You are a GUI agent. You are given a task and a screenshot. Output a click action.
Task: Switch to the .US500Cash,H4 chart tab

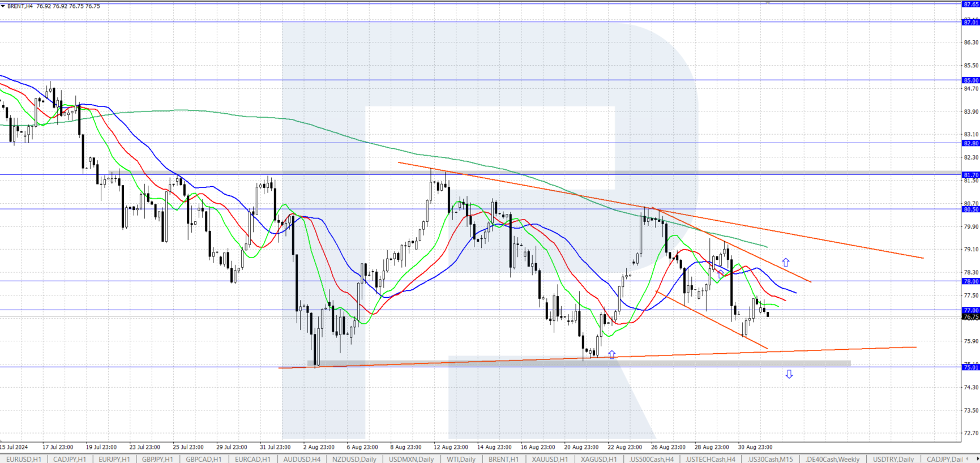652,459
